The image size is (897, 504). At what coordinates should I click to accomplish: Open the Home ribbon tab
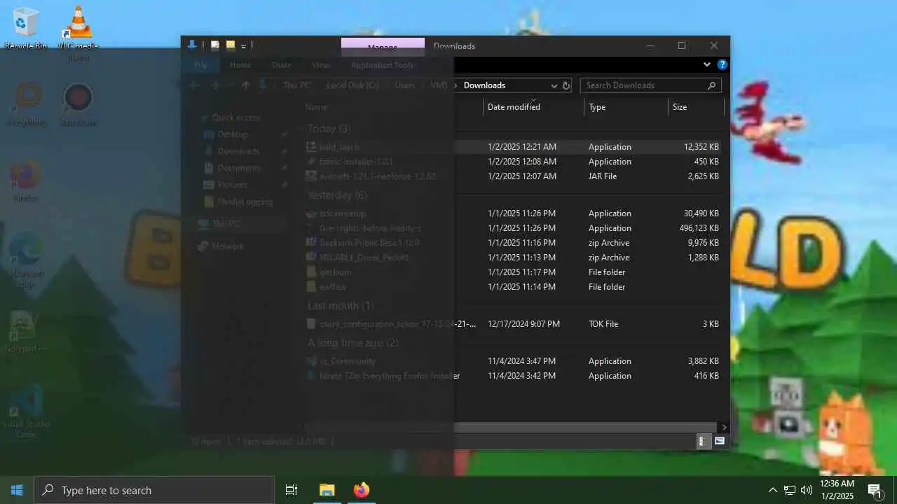tap(240, 65)
